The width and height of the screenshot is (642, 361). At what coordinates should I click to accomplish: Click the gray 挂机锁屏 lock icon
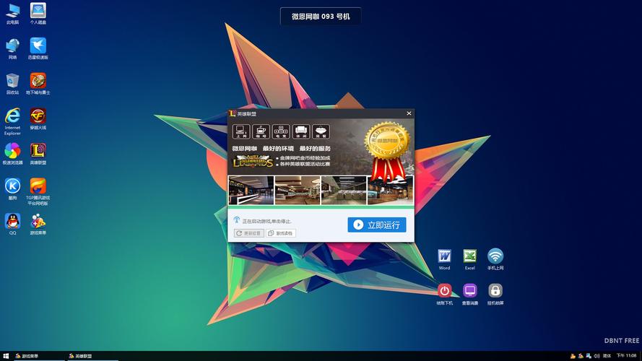(x=495, y=295)
